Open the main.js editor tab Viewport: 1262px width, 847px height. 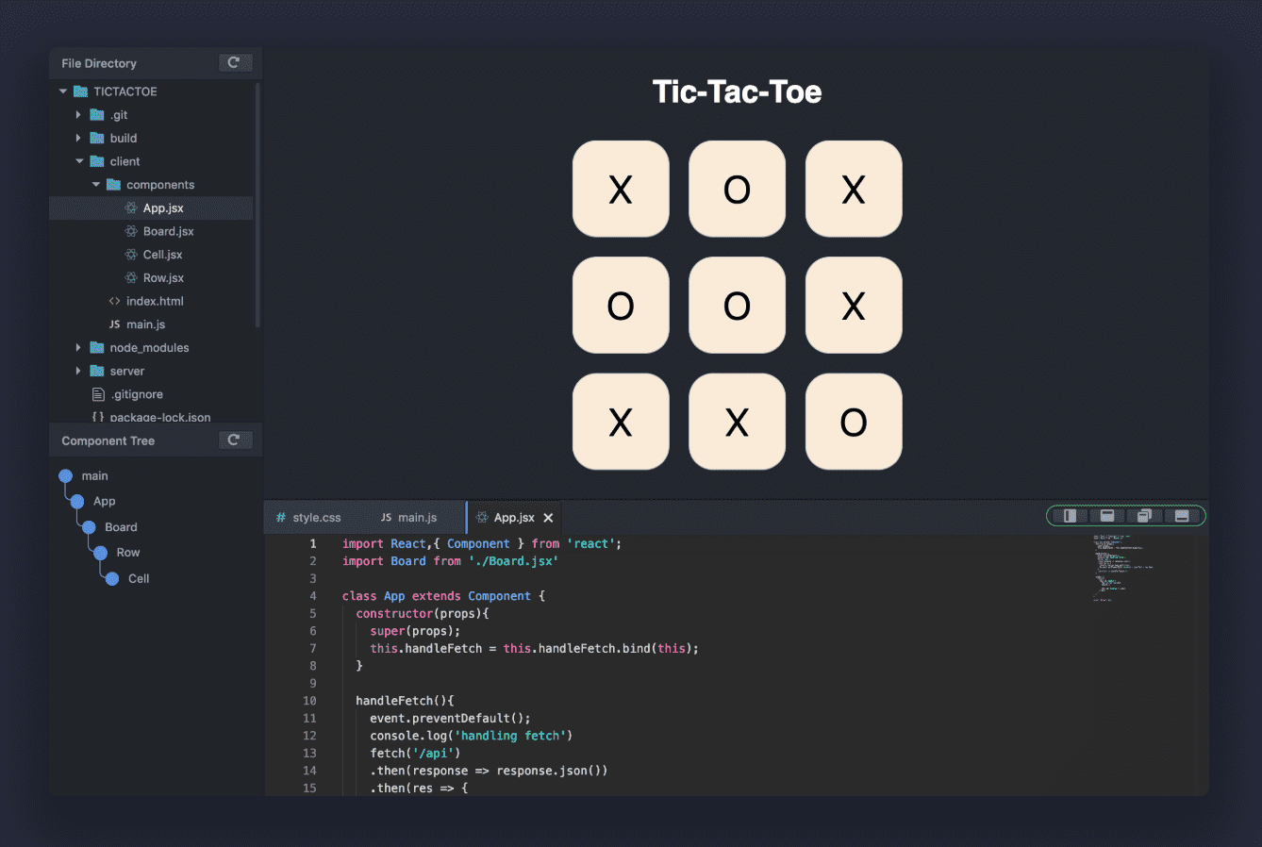[x=410, y=517]
